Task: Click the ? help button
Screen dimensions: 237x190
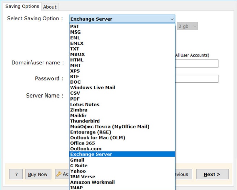Action: point(16,174)
